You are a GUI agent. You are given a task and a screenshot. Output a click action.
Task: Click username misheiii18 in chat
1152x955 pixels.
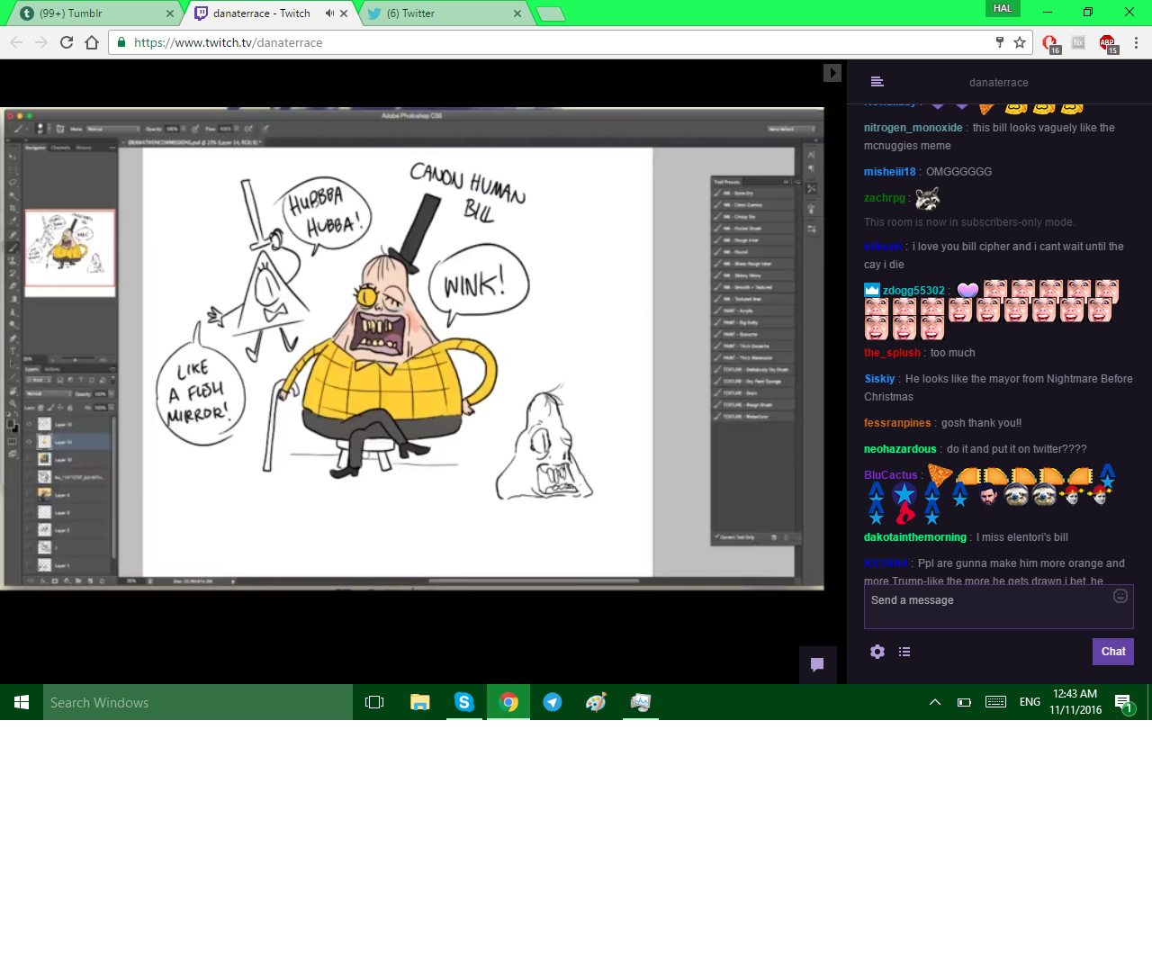tap(889, 172)
